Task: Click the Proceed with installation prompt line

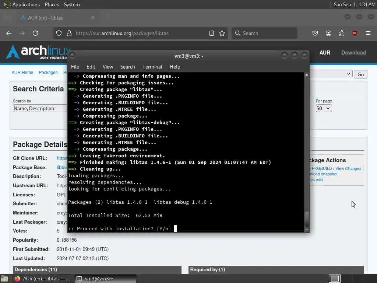Action: pos(123,228)
